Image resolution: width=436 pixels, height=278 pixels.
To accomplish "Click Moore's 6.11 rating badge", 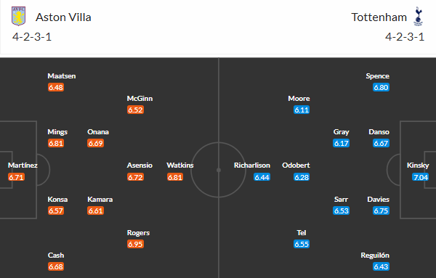I will pyautogui.click(x=302, y=110).
